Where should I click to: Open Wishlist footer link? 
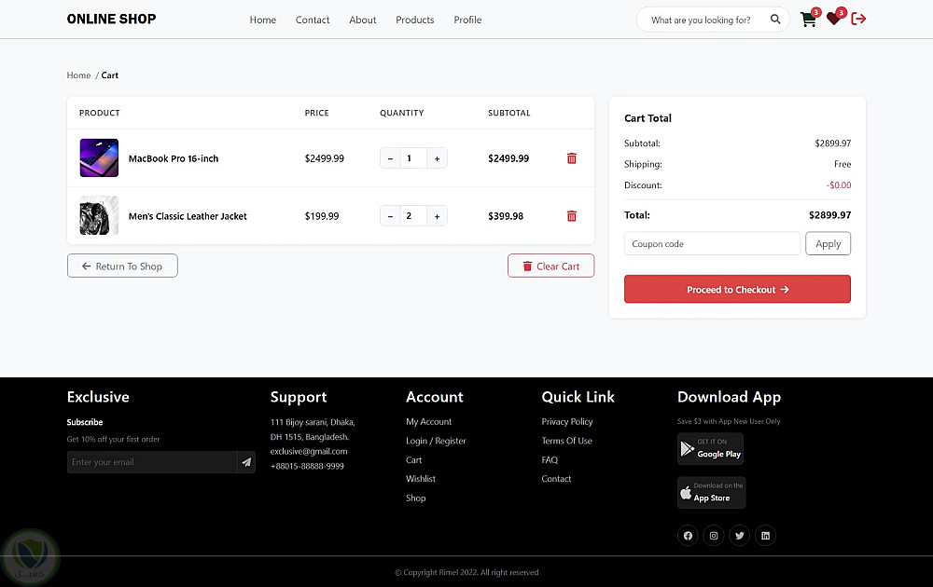421,479
